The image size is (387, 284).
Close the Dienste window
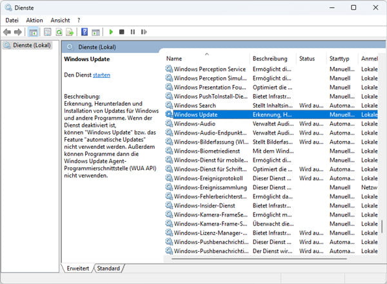pyautogui.click(x=375, y=8)
